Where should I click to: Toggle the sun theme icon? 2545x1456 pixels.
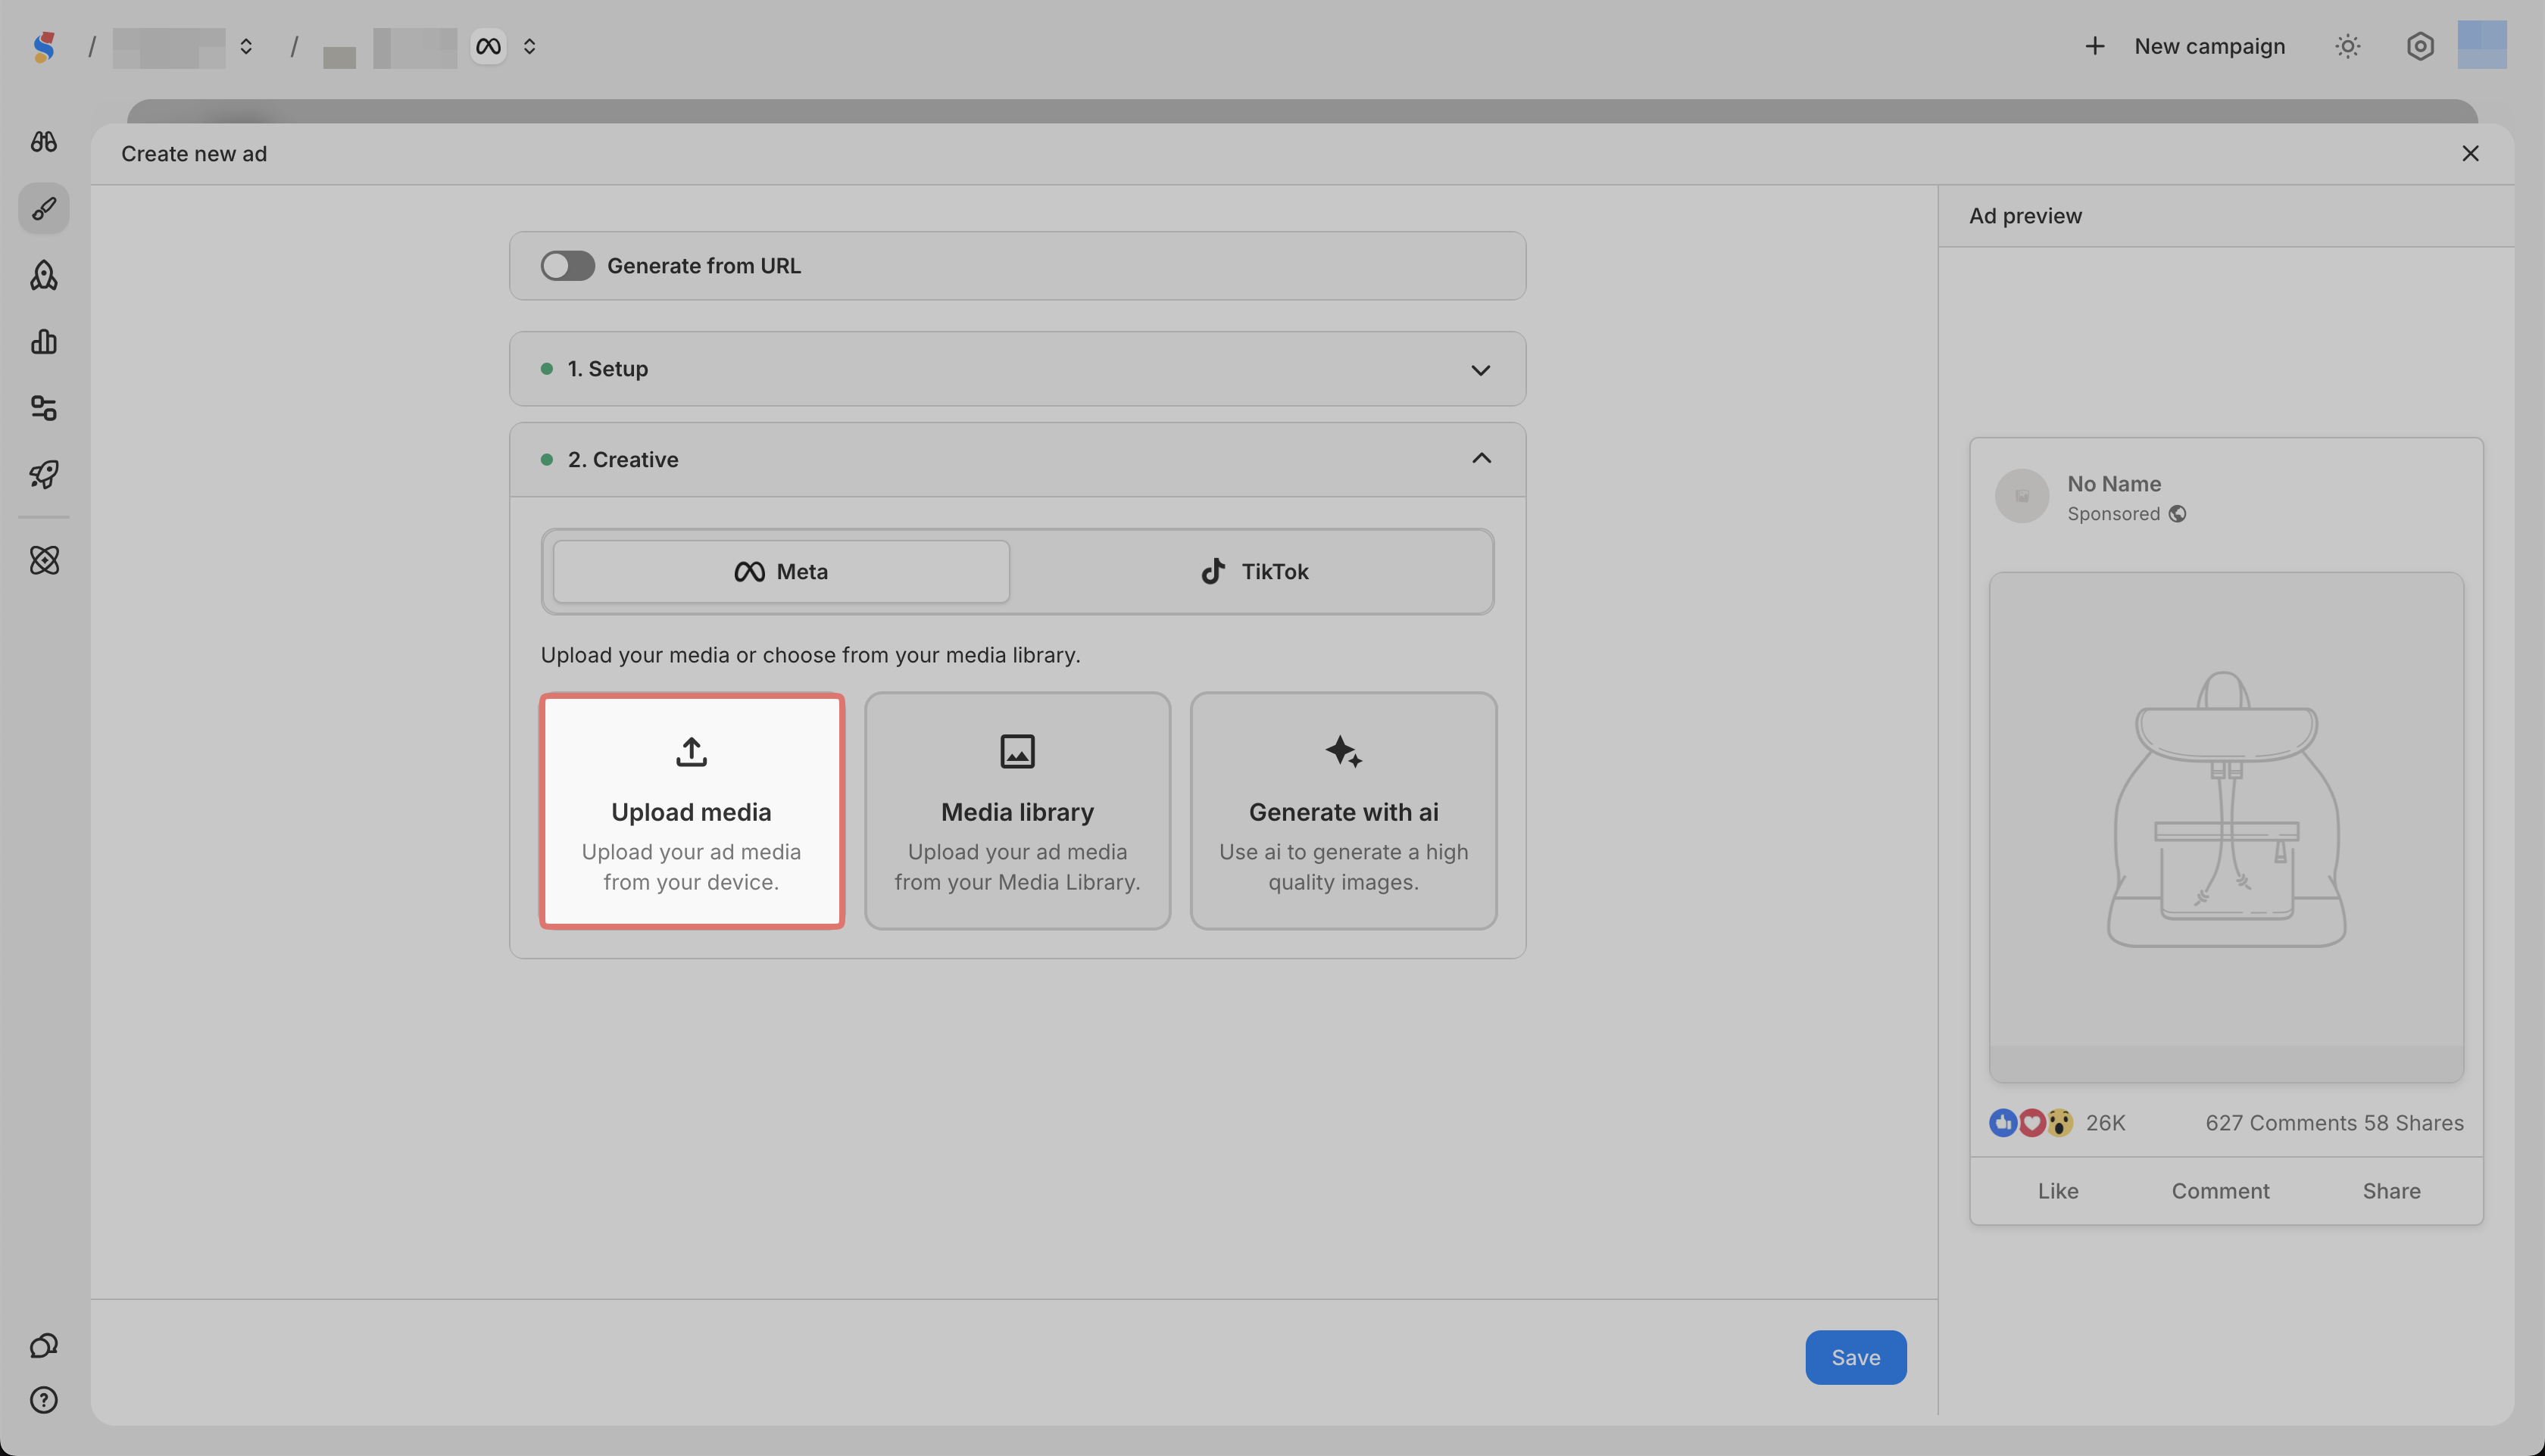coord(2347,46)
